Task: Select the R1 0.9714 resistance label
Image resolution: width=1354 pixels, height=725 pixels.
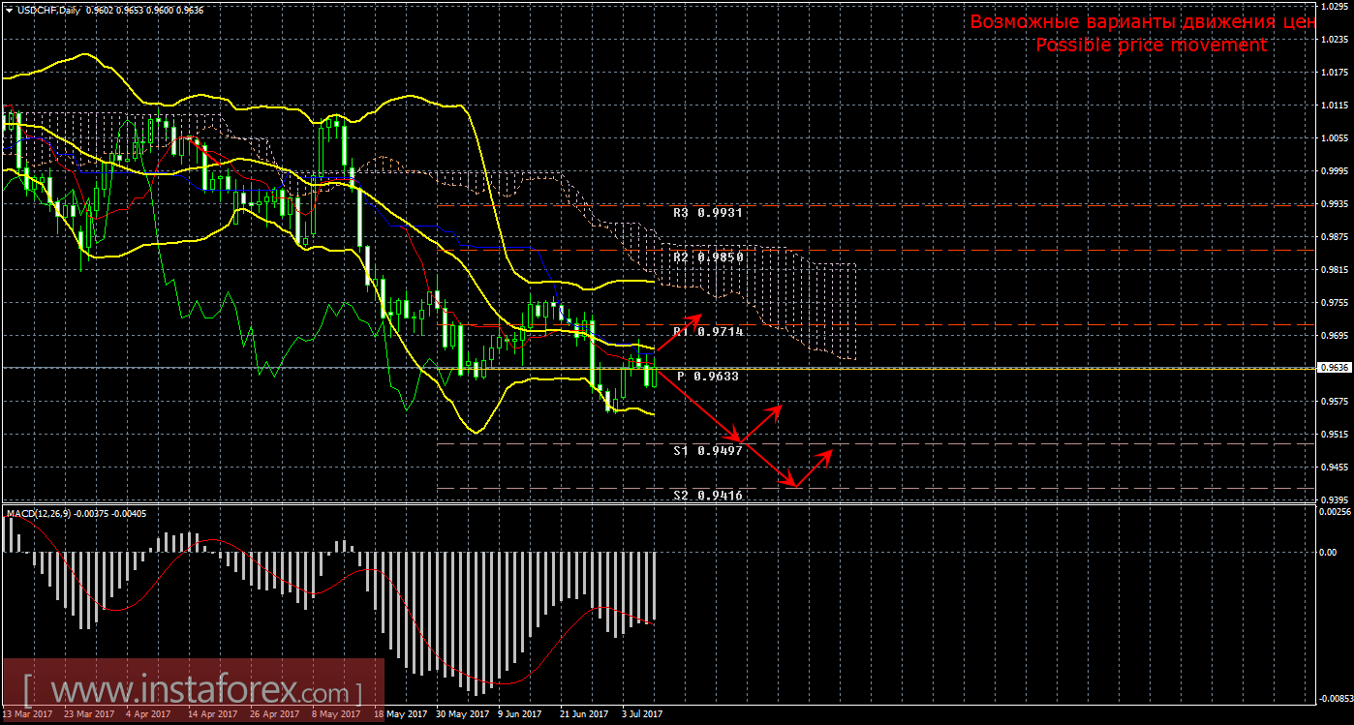Action: pos(708,331)
